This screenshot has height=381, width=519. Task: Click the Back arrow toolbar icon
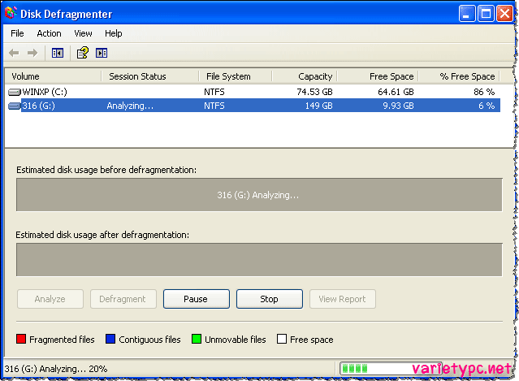14,53
